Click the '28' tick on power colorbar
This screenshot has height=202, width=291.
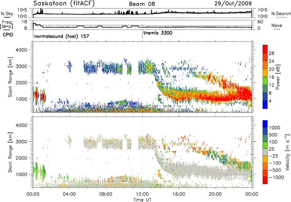[x=271, y=53]
